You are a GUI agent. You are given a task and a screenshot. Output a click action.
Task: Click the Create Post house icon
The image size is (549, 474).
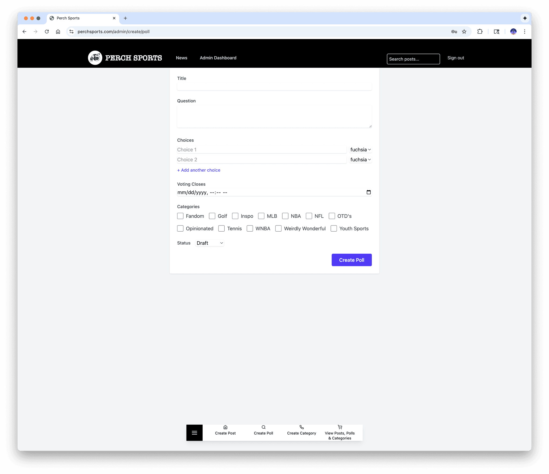(x=225, y=427)
